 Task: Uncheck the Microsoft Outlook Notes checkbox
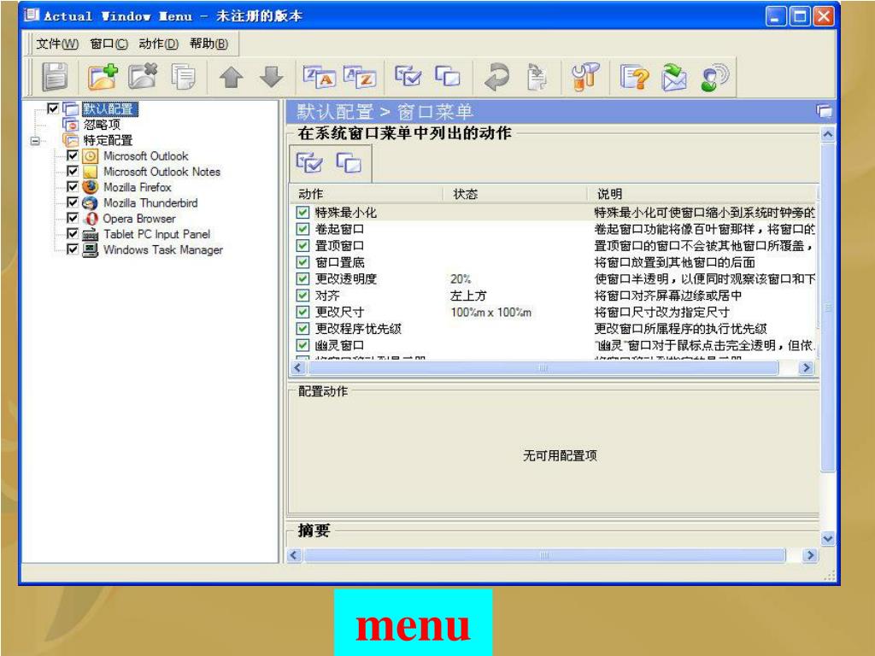coord(72,171)
